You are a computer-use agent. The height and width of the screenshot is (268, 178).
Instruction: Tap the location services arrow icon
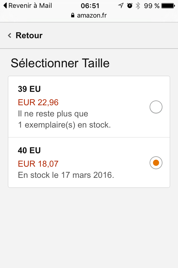[x=120, y=6]
